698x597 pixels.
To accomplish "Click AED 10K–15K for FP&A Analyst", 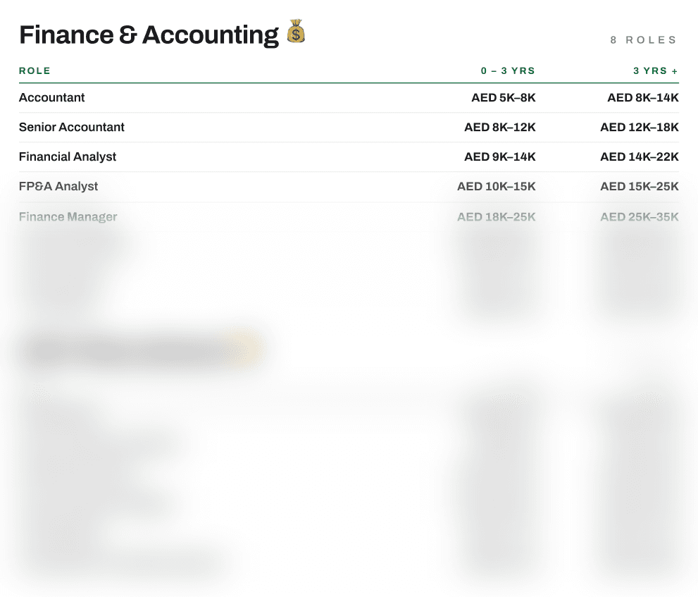I will (497, 186).
